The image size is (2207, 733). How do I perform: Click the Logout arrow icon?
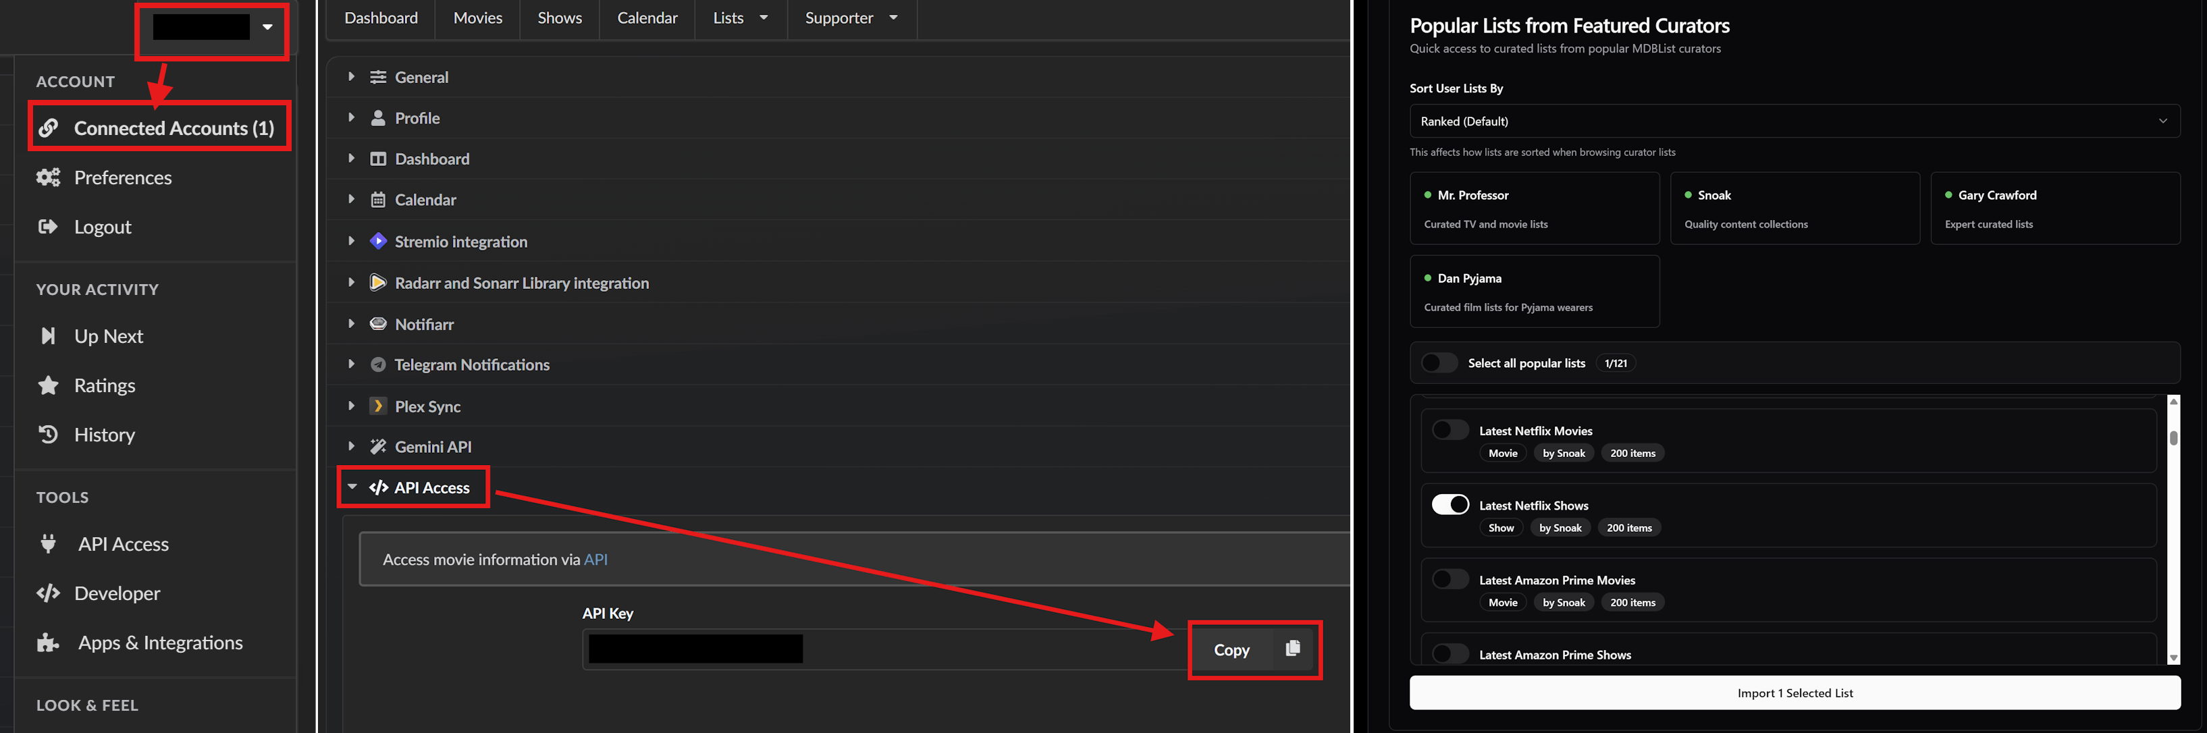coord(48,227)
